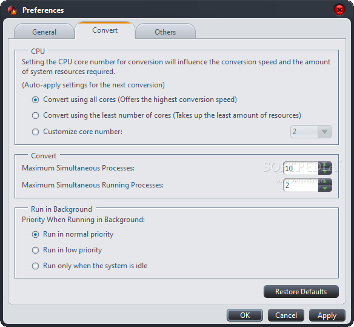
Task: Select Run in low priority
Action: tap(35, 250)
